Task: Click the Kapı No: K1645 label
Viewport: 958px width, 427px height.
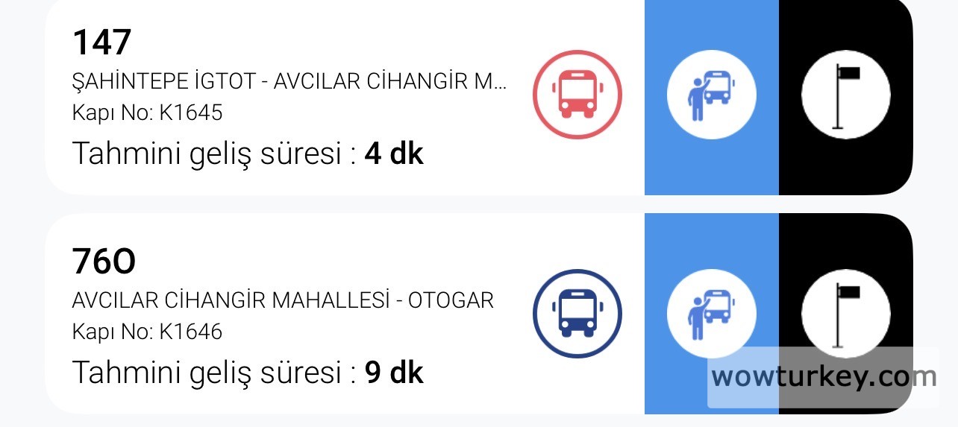Action: pos(147,113)
